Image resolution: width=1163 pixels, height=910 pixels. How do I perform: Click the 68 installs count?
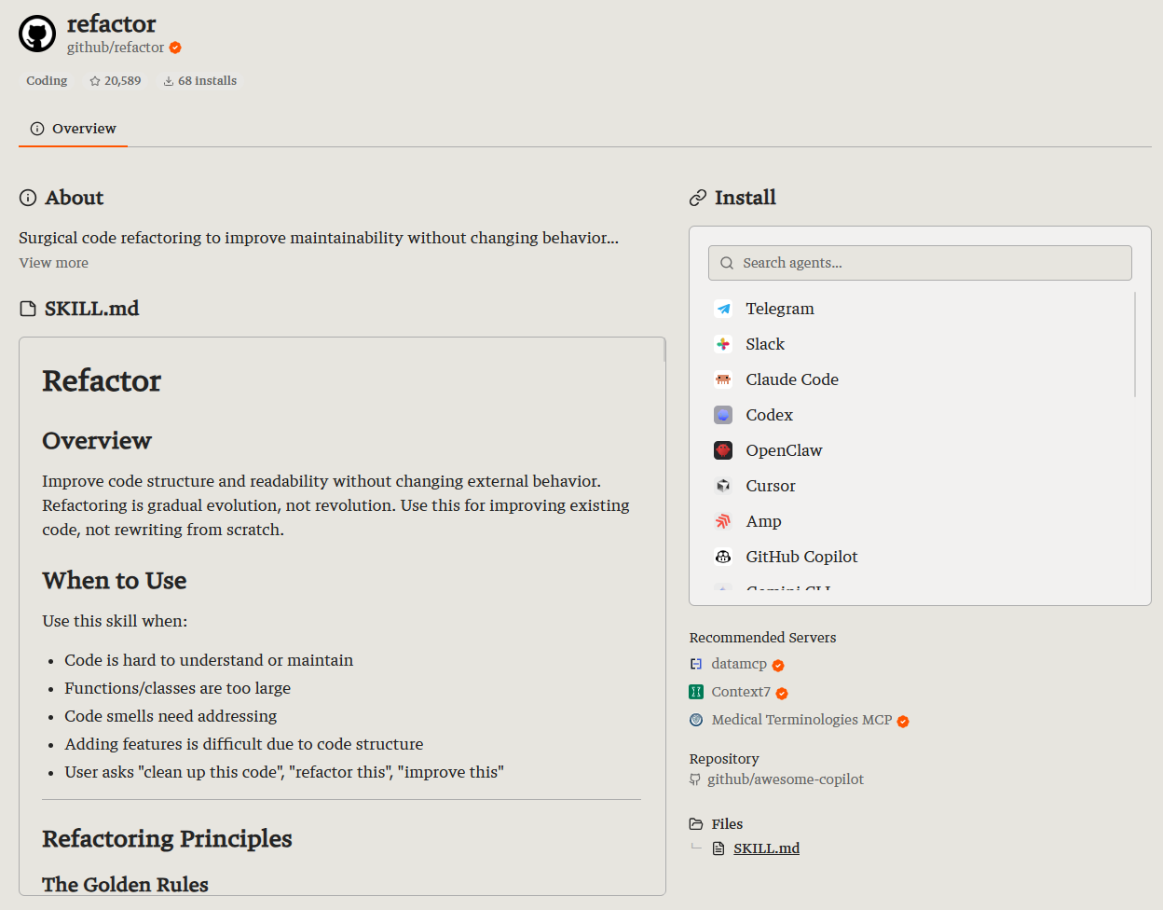pos(207,81)
